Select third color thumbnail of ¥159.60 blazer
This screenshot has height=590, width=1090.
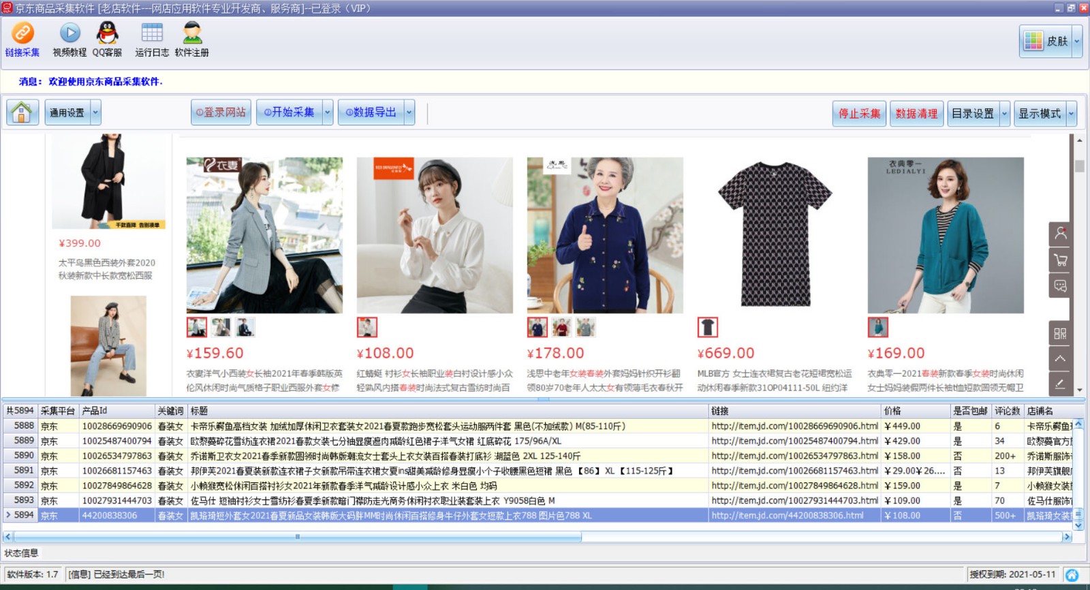[x=245, y=327]
